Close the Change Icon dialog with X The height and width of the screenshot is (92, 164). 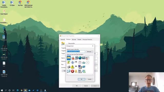93,46
